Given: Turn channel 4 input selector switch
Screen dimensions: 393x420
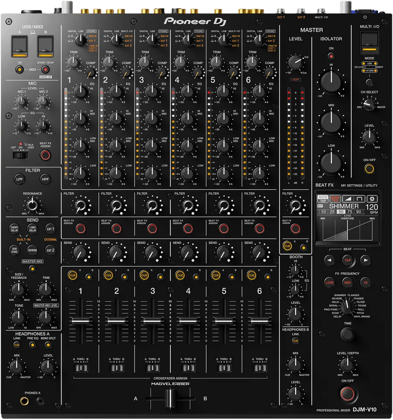Looking at the screenshot, I should tap(188, 40).
